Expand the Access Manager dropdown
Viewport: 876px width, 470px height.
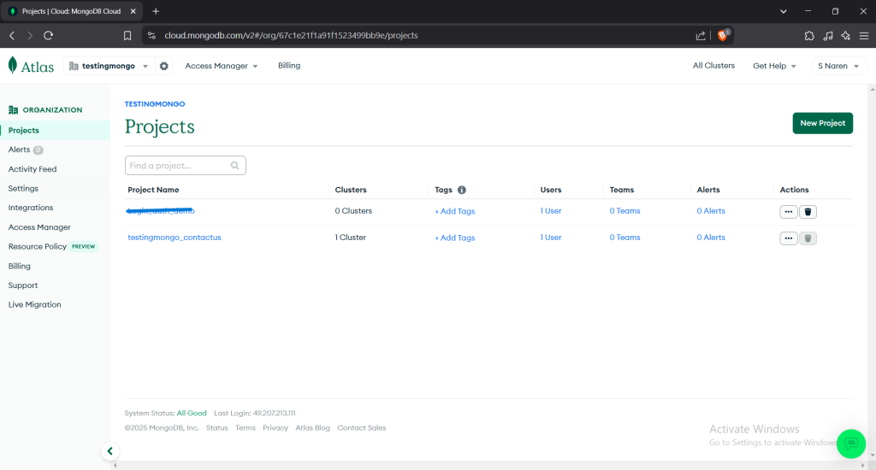(x=222, y=66)
